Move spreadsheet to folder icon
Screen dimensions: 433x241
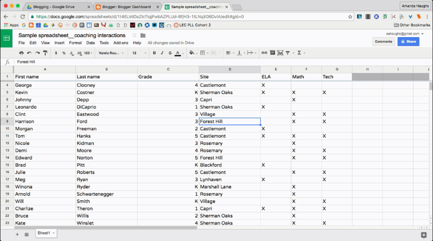pyautogui.click(x=143, y=35)
